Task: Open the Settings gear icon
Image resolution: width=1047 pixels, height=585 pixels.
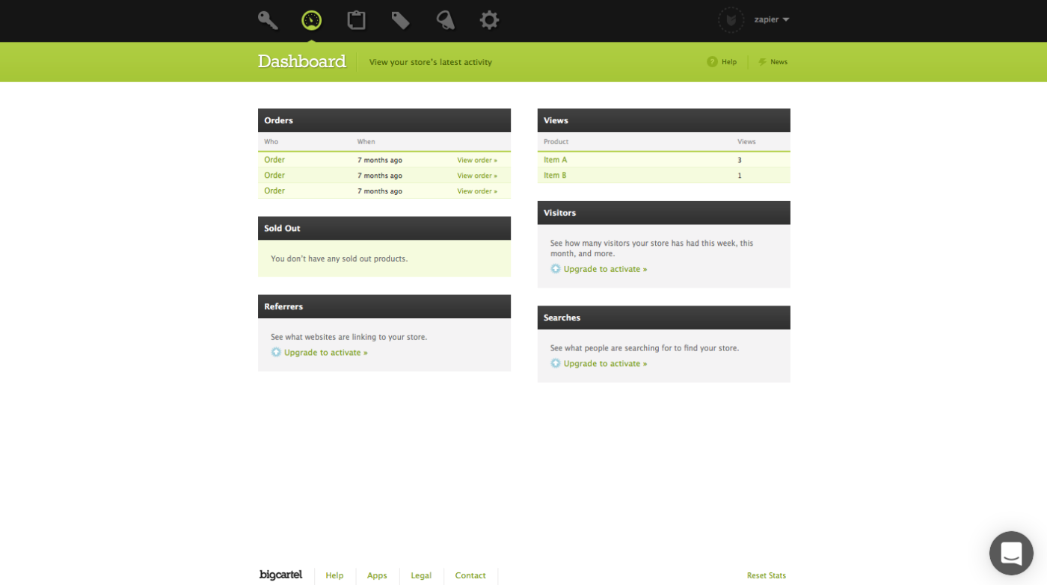Action: pos(489,20)
